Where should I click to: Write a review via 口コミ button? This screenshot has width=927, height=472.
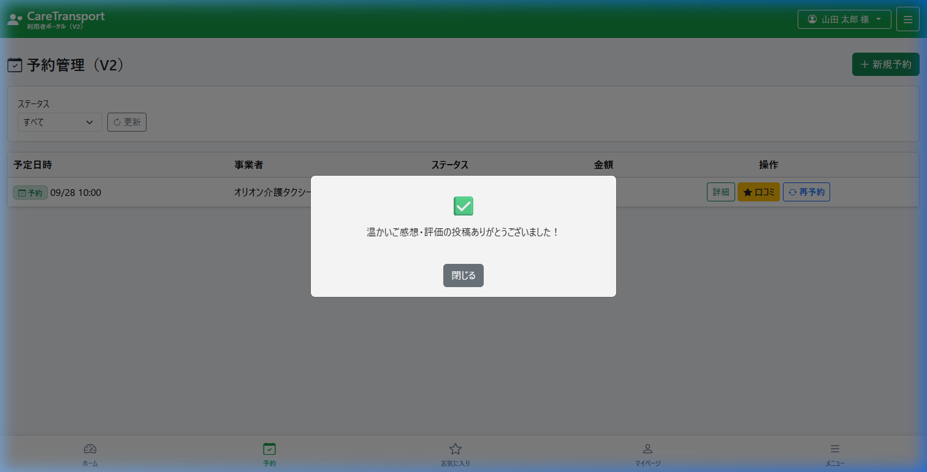pos(758,192)
